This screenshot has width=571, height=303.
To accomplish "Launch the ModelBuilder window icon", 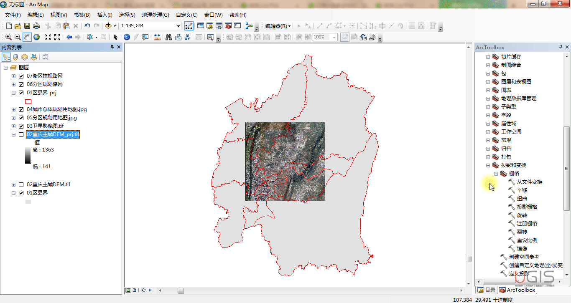I will 249,26.
